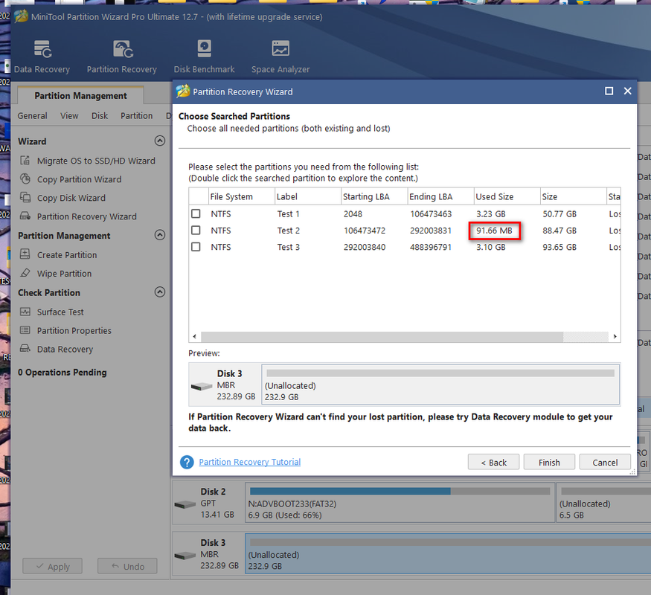
Task: Click the Partition Recovery Wizard title icon
Action: coord(183,91)
